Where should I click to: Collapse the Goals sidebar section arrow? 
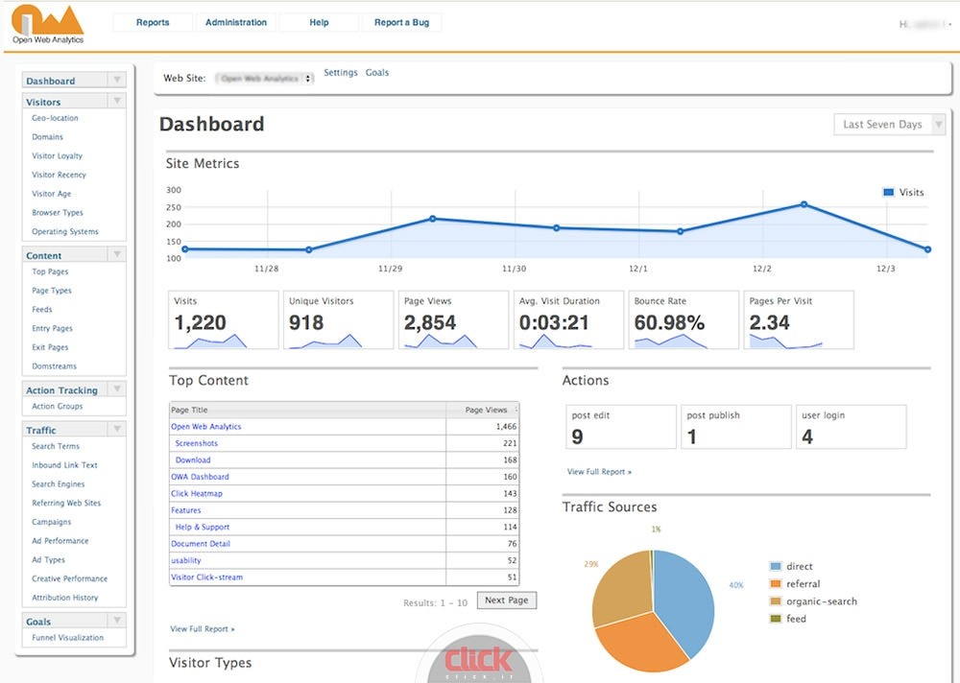pos(117,621)
